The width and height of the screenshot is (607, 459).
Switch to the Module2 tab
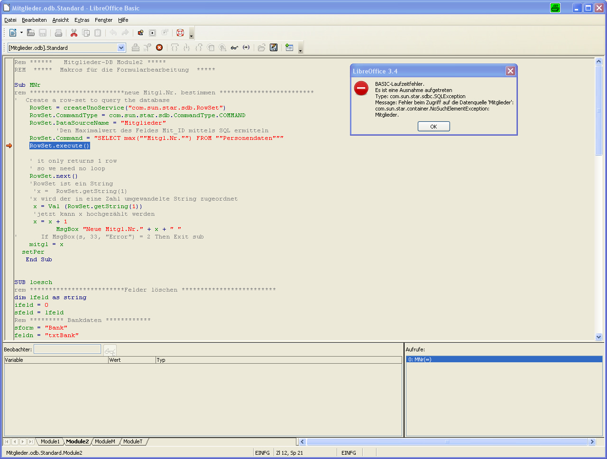pyautogui.click(x=77, y=441)
